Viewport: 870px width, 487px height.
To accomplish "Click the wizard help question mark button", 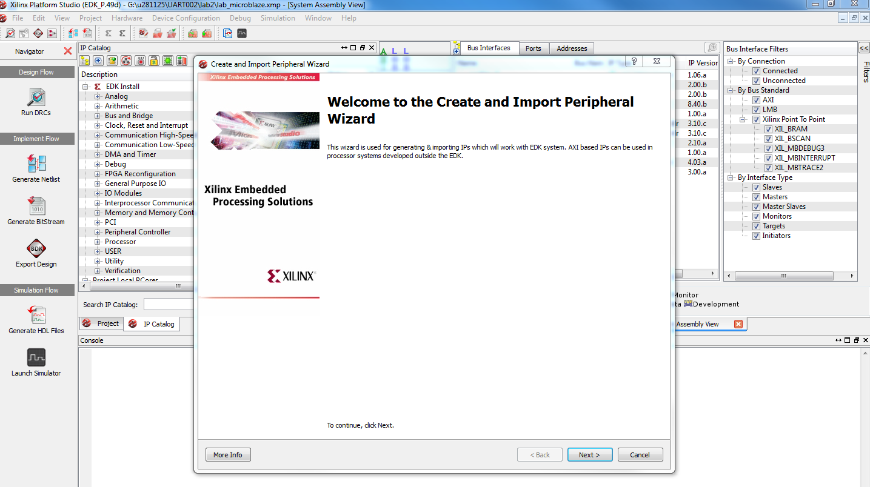I will click(634, 61).
